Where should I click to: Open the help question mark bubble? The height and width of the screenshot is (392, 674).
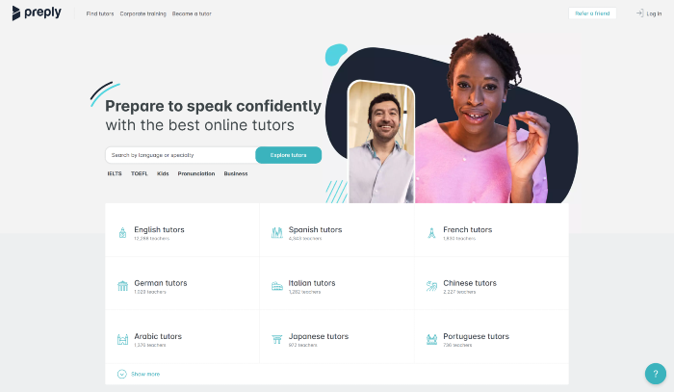tap(656, 374)
